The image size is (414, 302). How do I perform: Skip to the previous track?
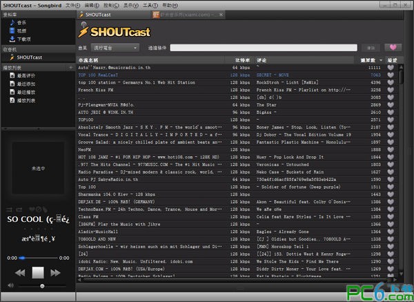pyautogui.click(x=20, y=273)
